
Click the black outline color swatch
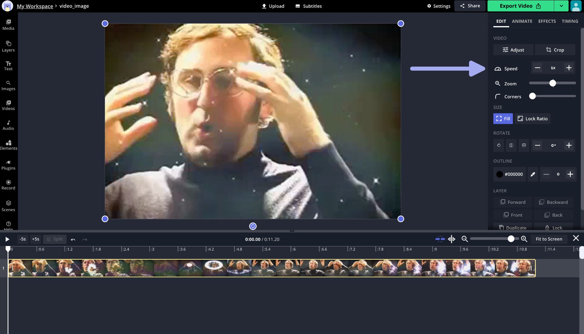pos(499,174)
